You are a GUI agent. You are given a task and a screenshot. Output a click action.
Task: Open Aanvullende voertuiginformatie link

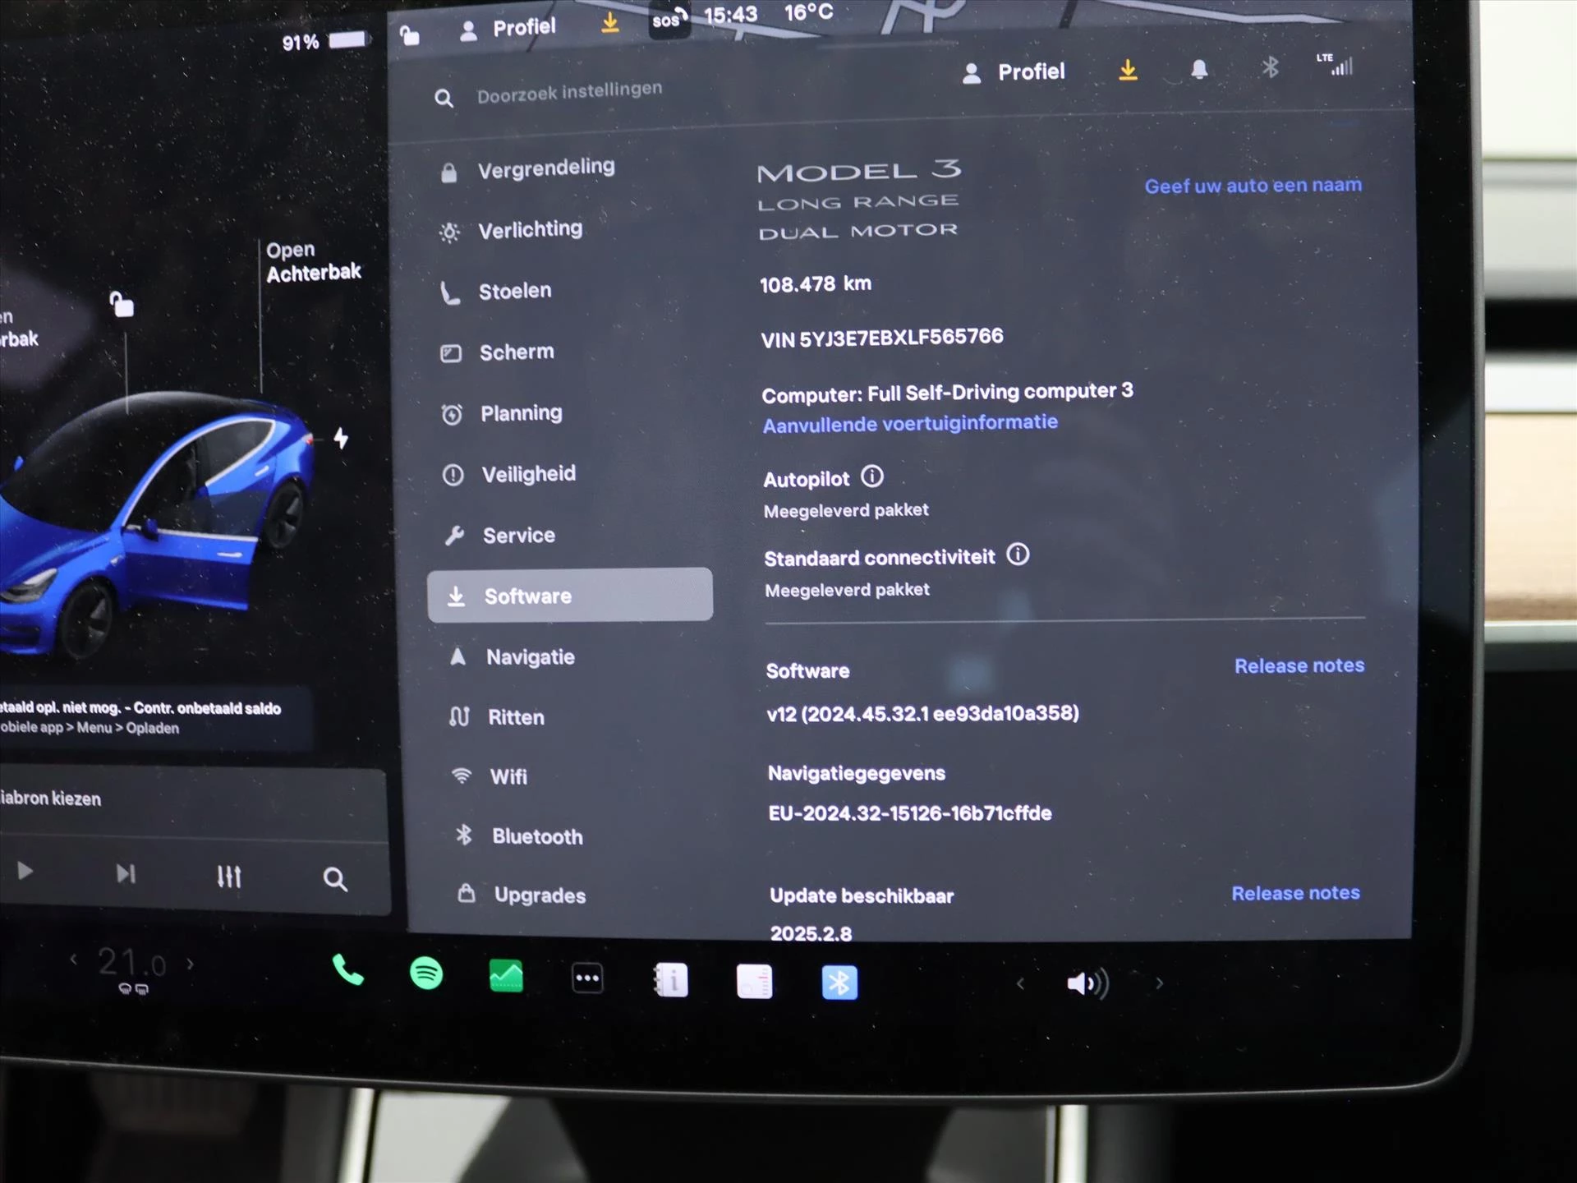click(910, 422)
